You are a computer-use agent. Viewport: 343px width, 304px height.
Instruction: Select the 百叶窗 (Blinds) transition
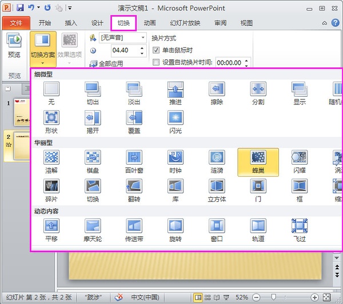click(x=134, y=162)
